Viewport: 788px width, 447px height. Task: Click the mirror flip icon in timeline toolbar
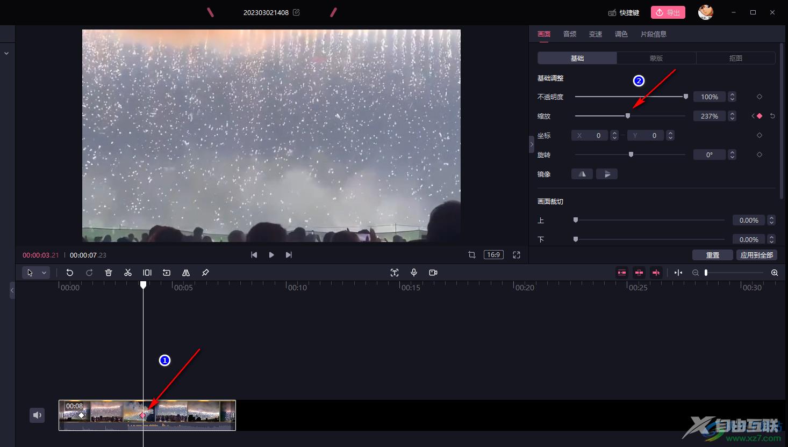(x=186, y=273)
